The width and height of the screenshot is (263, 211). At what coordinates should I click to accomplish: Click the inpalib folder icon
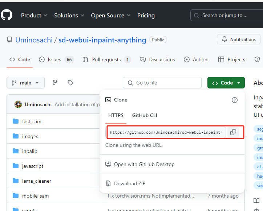tap(16, 151)
